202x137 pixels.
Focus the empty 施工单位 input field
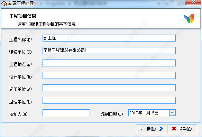(x=109, y=88)
